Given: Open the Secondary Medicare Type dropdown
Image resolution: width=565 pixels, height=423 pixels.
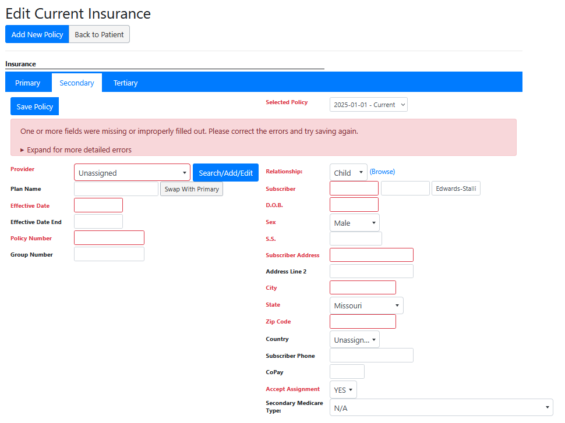Looking at the screenshot, I should pos(441,407).
